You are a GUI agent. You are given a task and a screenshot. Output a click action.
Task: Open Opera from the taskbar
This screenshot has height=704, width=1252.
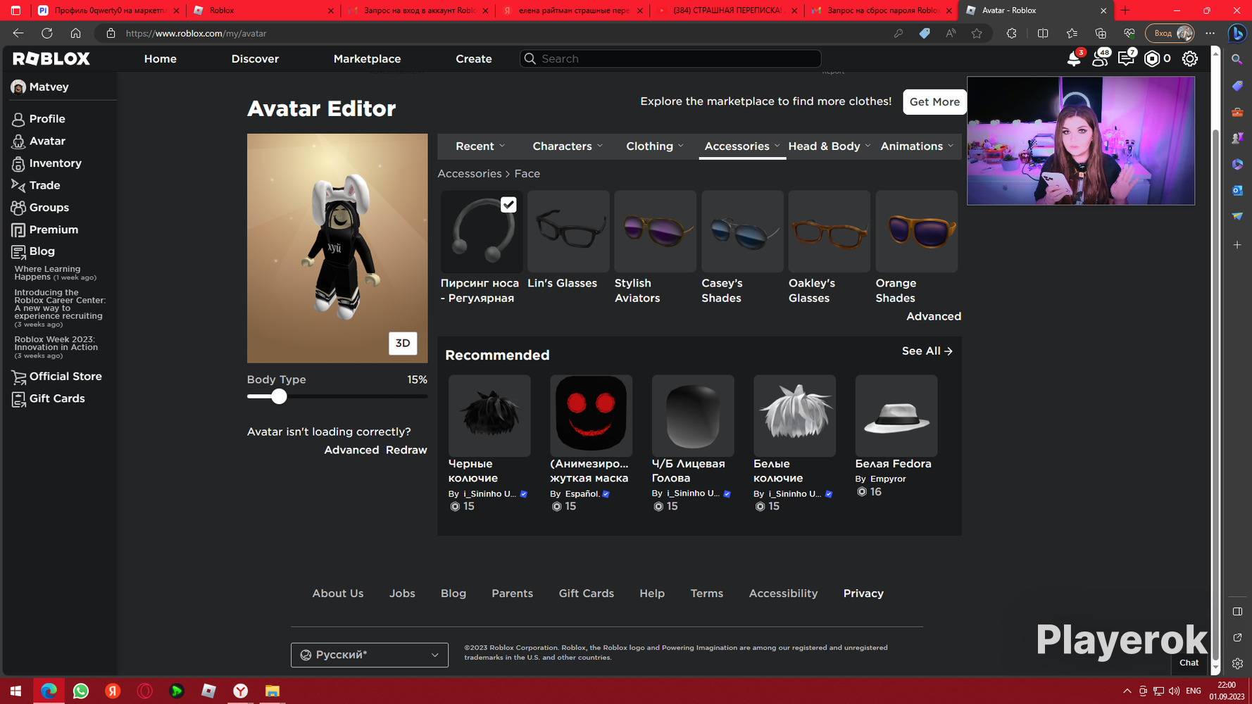click(145, 691)
